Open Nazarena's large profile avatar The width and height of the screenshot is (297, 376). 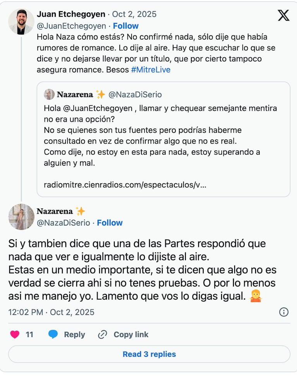click(21, 217)
